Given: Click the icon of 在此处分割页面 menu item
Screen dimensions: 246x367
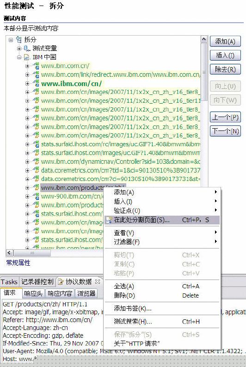Looking at the screenshot, I should pyautogui.click(x=109, y=220).
